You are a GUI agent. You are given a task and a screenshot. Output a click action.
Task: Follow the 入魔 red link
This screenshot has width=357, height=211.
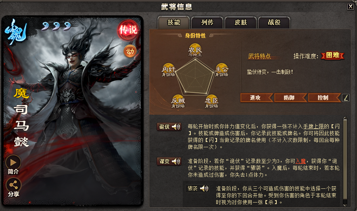(x=301, y=161)
